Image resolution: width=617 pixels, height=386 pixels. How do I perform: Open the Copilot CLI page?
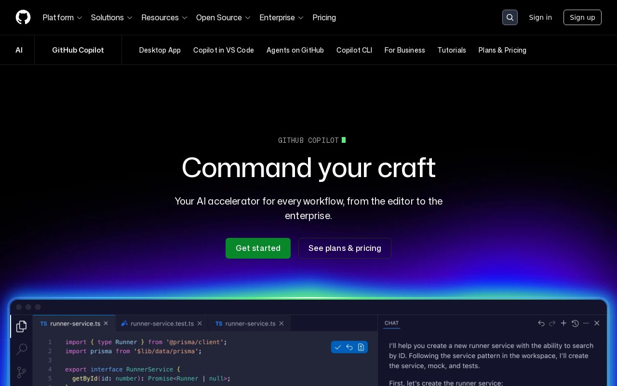354,50
